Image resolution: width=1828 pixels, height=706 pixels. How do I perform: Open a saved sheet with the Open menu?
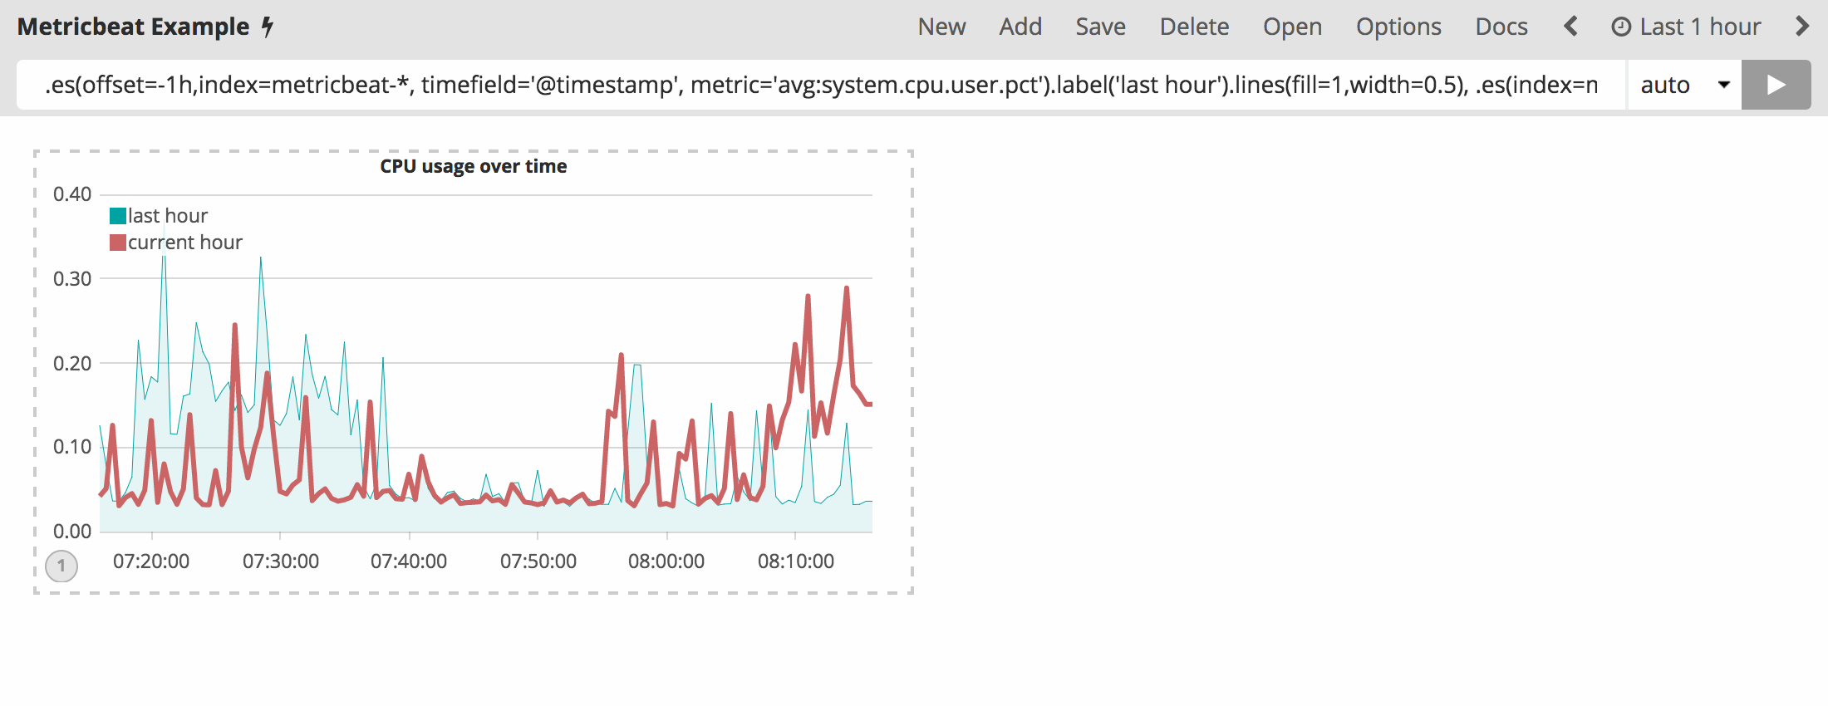click(x=1292, y=27)
